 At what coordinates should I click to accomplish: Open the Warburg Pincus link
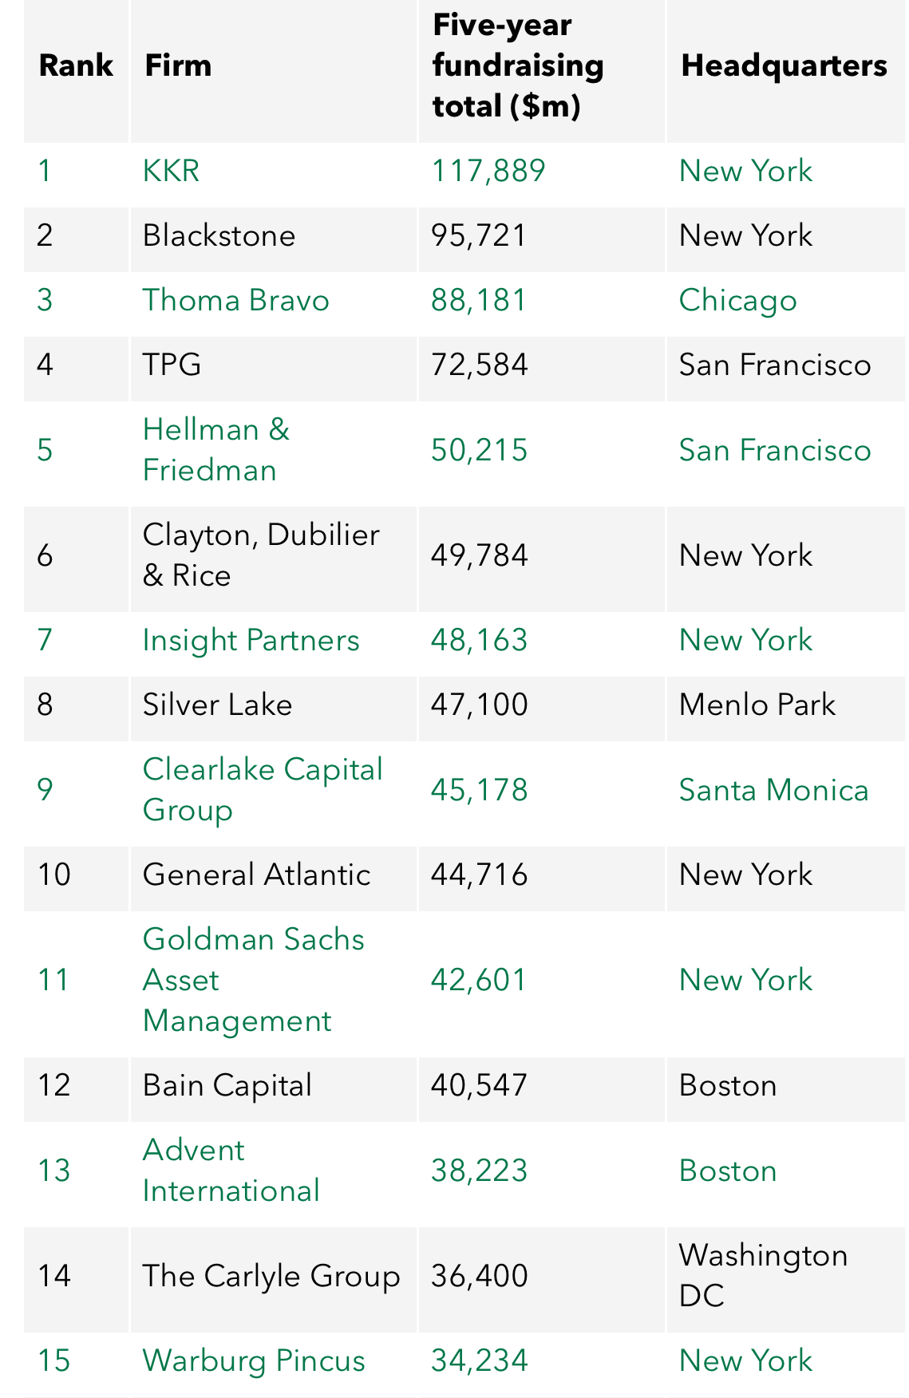(x=253, y=1360)
